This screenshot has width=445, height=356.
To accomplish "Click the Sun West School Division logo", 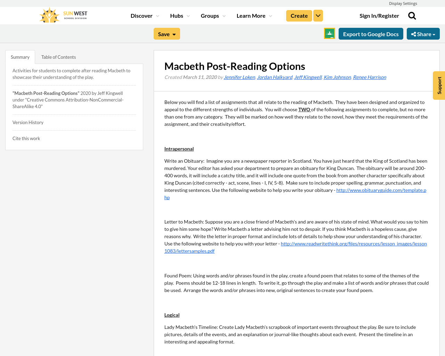I will pos(63,15).
